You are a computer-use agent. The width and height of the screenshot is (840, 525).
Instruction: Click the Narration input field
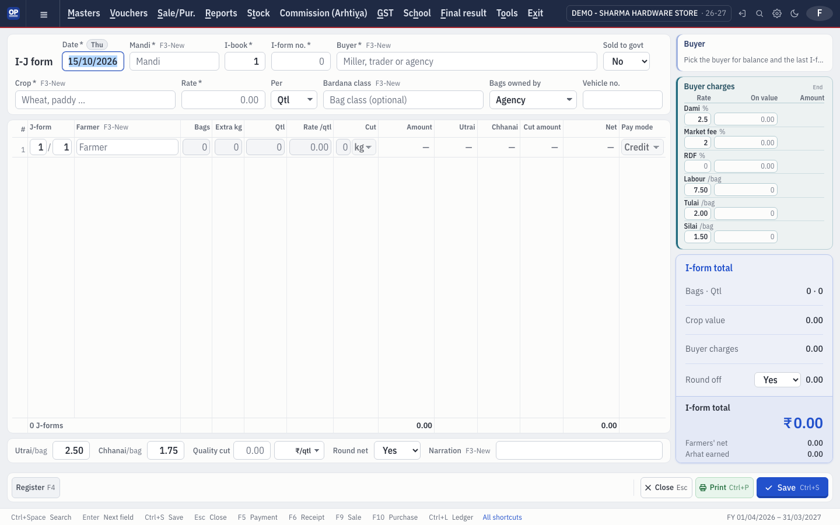click(x=579, y=450)
